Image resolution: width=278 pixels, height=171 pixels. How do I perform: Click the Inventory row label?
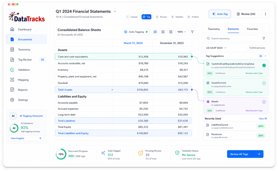pyautogui.click(x=63, y=70)
